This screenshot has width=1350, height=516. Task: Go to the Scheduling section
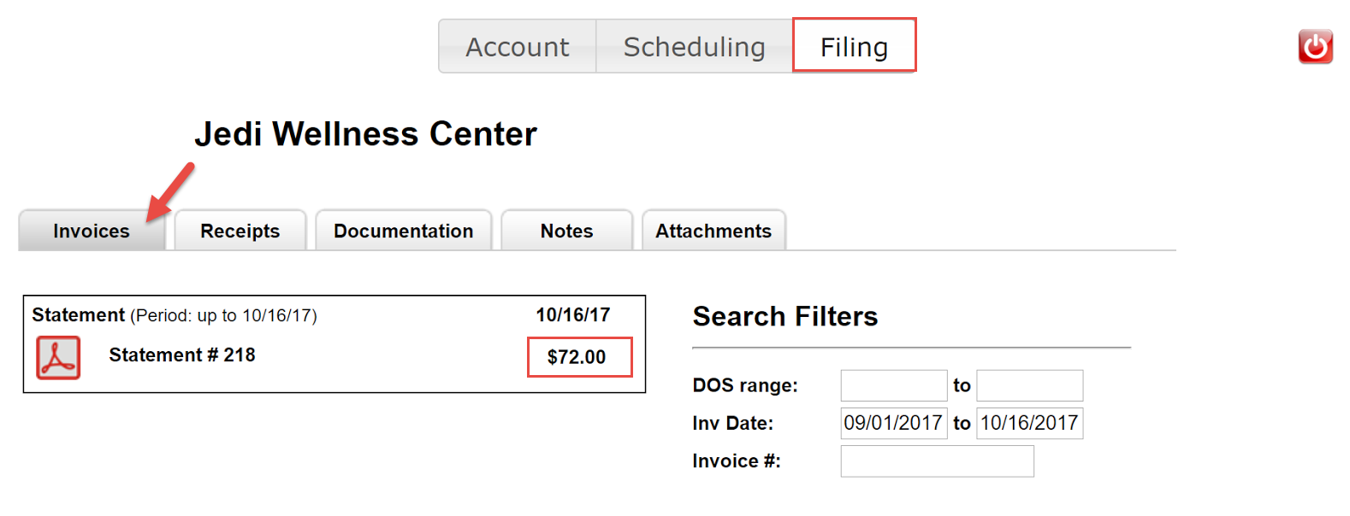click(x=695, y=47)
